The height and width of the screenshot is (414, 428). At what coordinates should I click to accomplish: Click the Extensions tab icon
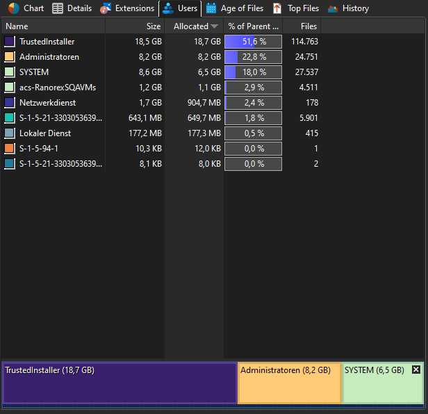pos(106,8)
